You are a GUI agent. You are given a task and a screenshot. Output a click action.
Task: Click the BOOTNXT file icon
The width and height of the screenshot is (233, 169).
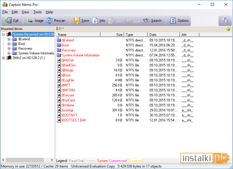59,115
